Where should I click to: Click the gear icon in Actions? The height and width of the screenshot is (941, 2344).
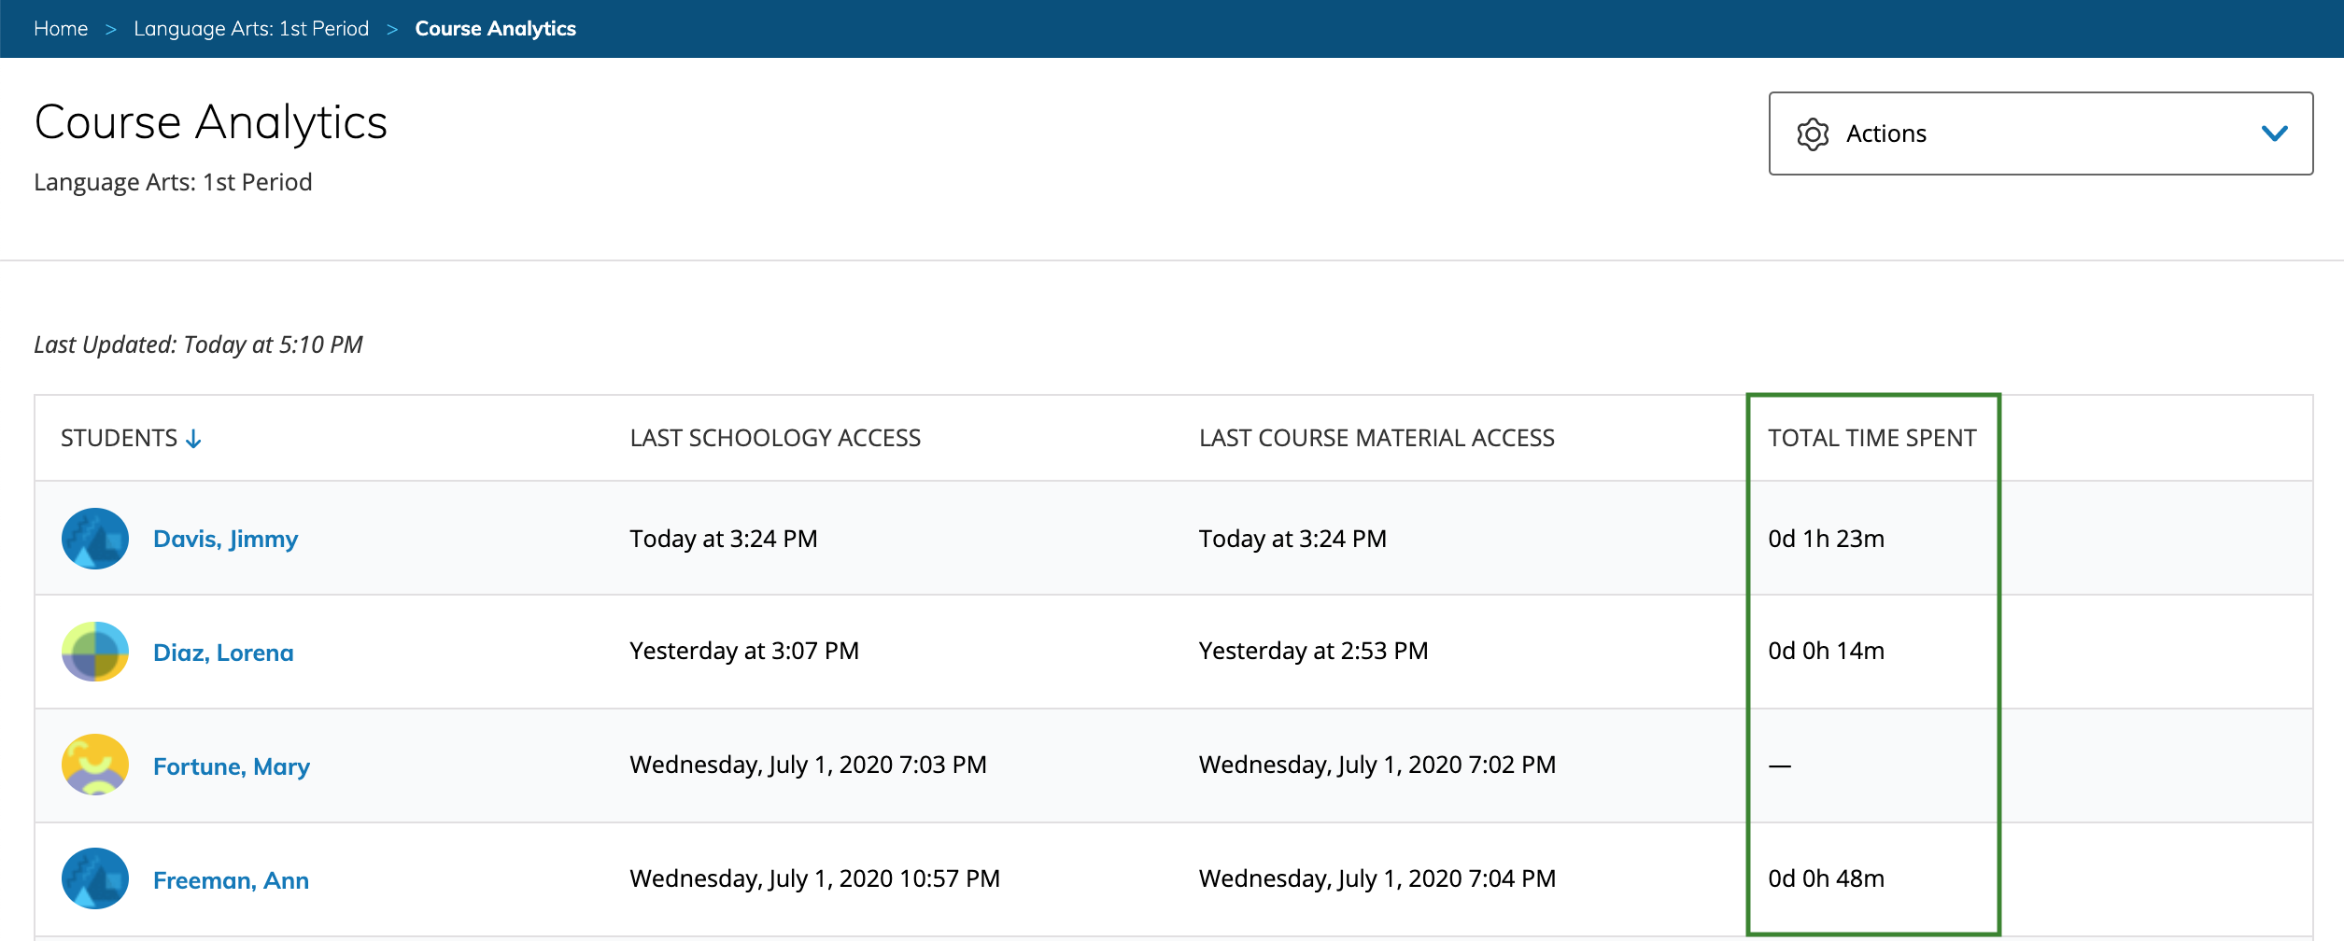coord(1812,134)
